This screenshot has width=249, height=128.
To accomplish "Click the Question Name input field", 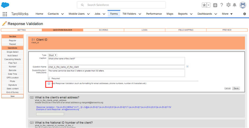I will click(x=116, y=67).
